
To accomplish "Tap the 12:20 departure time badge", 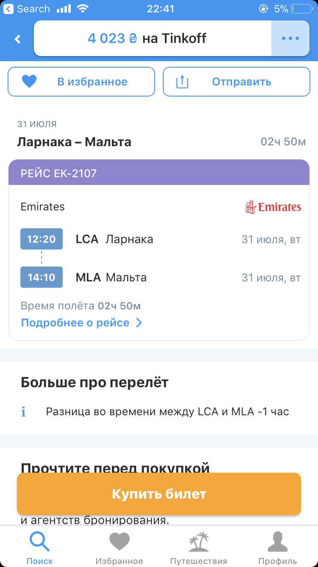I will pos(42,239).
